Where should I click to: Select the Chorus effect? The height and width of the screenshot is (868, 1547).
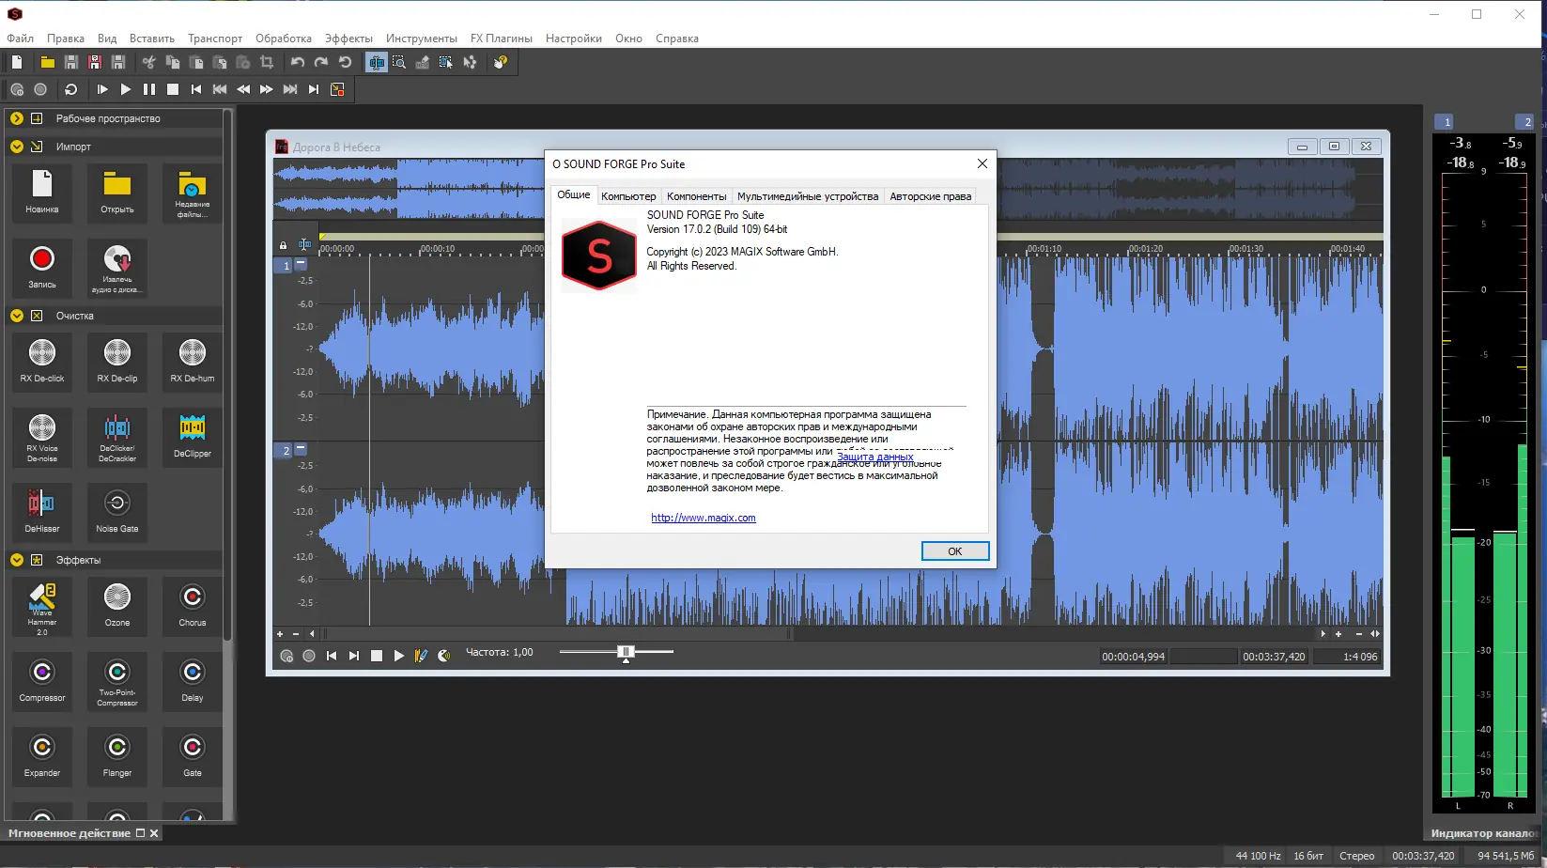pyautogui.click(x=192, y=606)
